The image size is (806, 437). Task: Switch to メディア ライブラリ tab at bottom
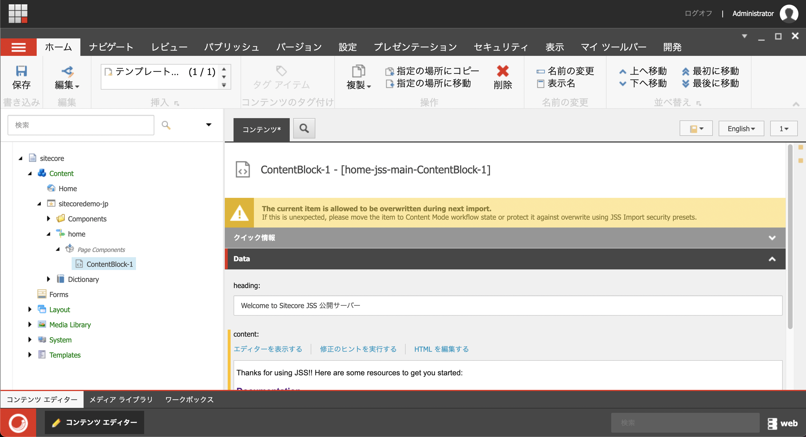pos(121,399)
